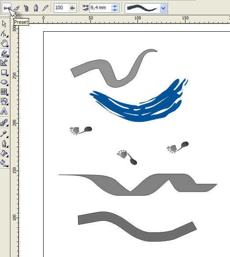230x257 pixels.
Task: Pick the Table tool
Action: [x=4, y=92]
